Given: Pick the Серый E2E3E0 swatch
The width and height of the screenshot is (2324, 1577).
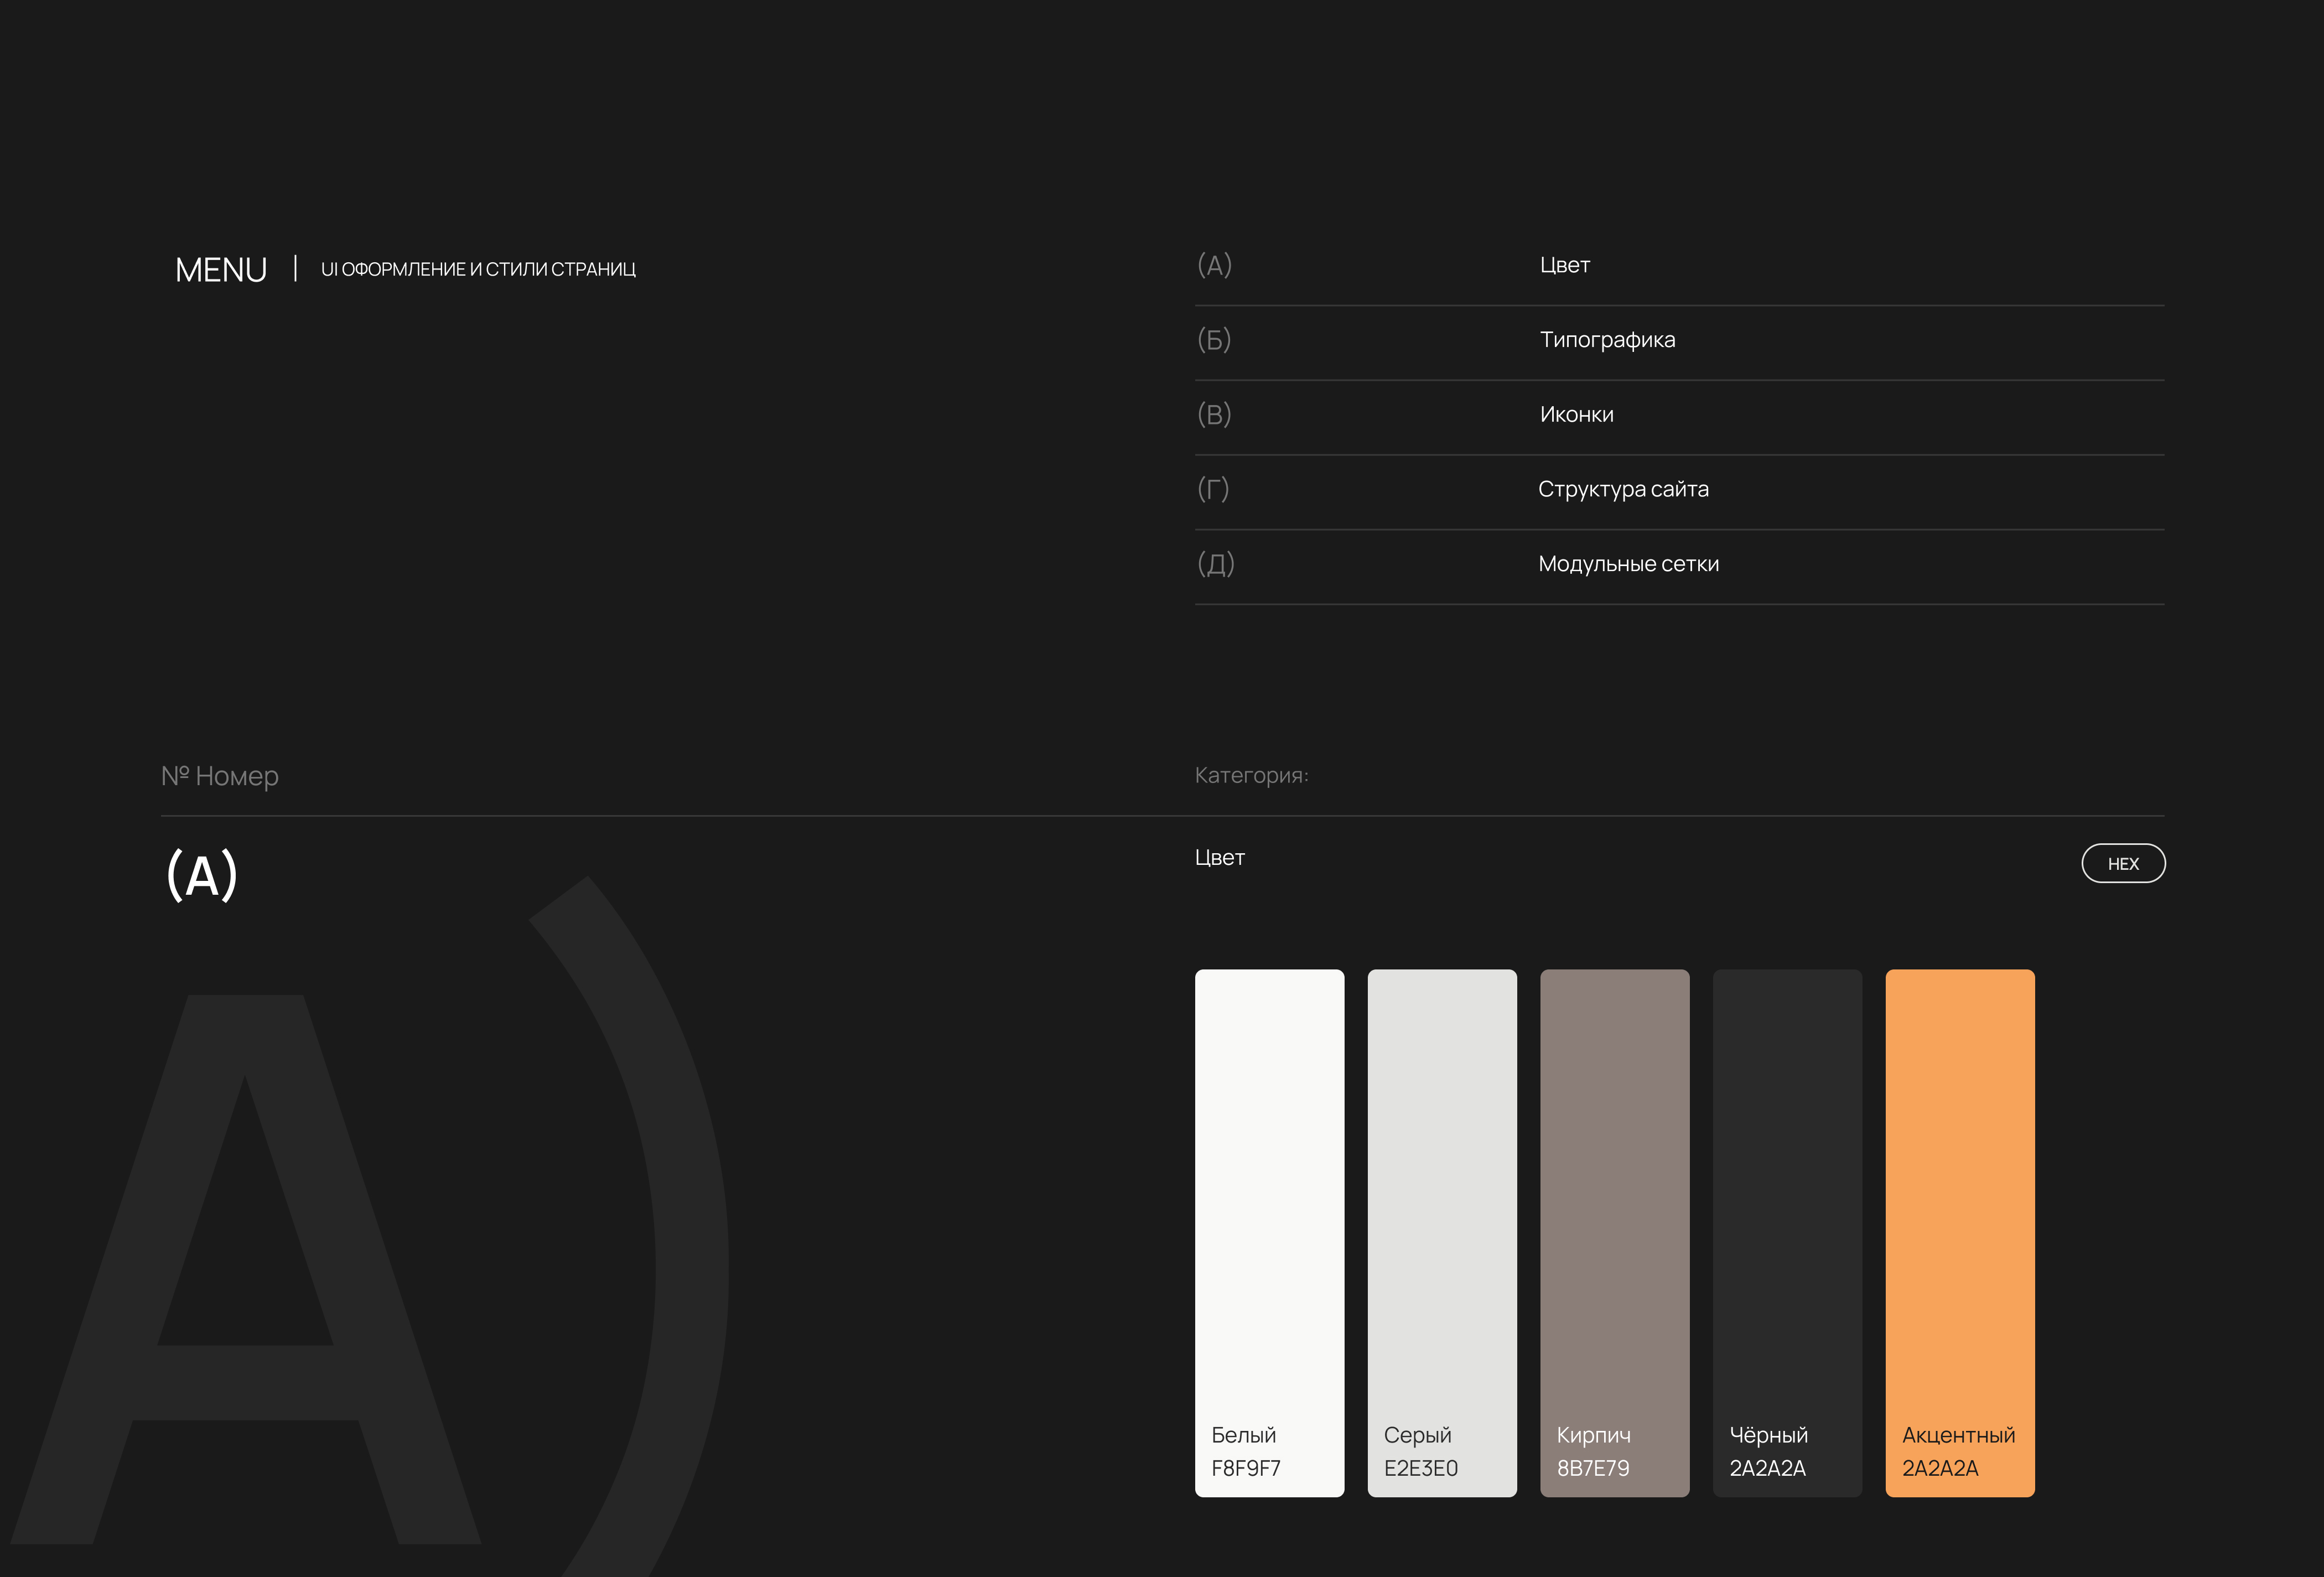Looking at the screenshot, I should point(1441,1232).
